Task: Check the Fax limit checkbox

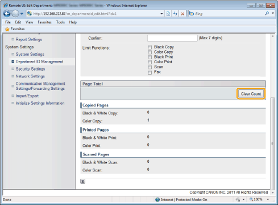Action: tap(150, 72)
